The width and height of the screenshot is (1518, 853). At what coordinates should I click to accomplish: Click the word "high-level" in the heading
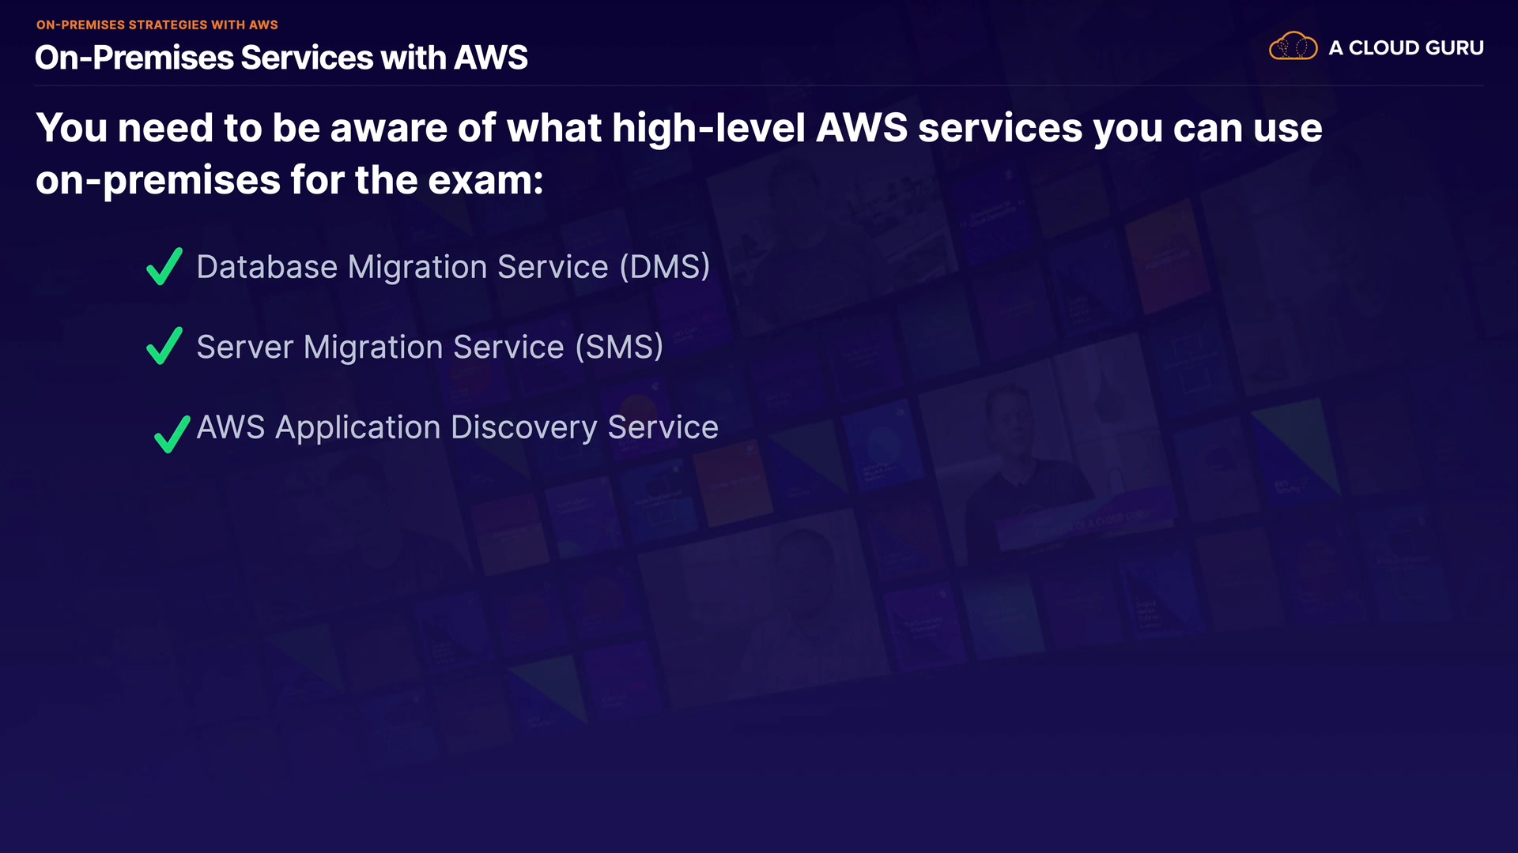pos(708,128)
